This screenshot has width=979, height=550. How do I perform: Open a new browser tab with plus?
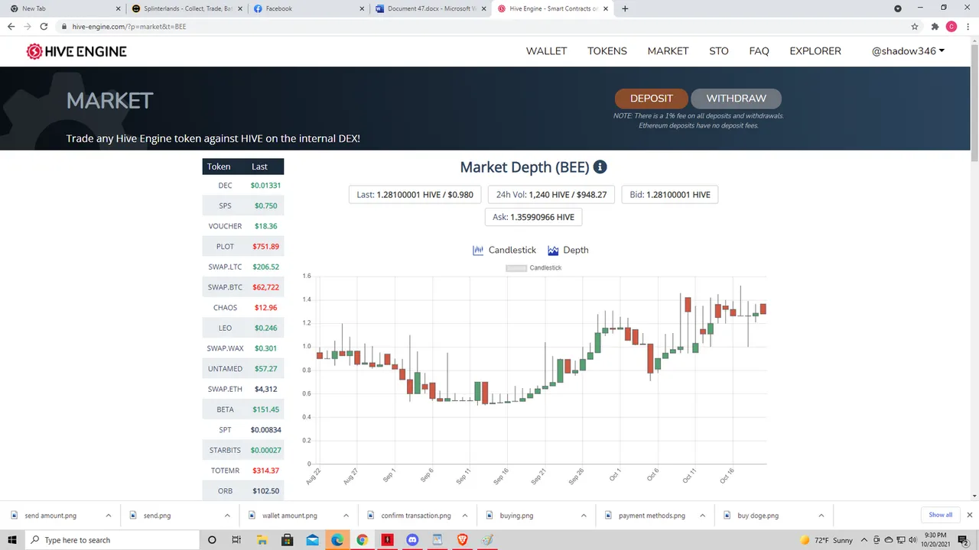point(625,8)
